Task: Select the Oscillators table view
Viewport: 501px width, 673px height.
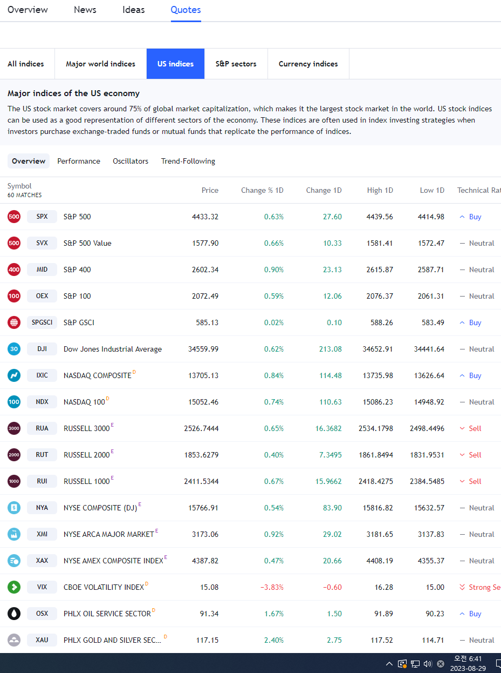Action: click(131, 161)
